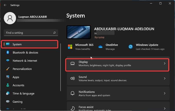Click Windows Update status text
This screenshot has width=175, height=111.
(x=150, y=49)
